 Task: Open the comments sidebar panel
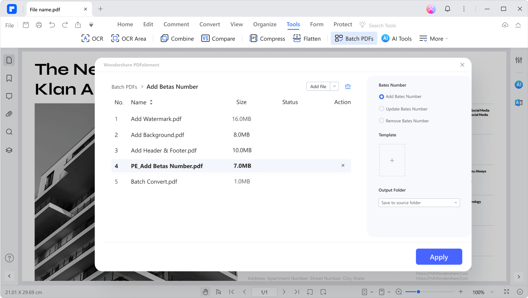[x=9, y=96]
